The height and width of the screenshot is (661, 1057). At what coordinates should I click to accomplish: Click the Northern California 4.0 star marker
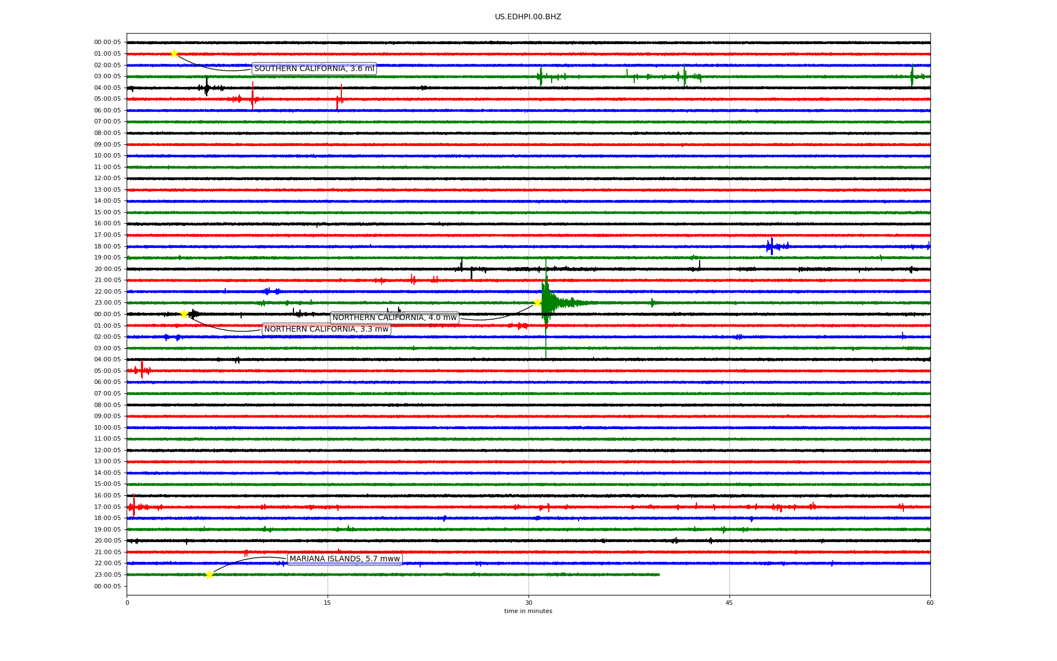pos(537,302)
